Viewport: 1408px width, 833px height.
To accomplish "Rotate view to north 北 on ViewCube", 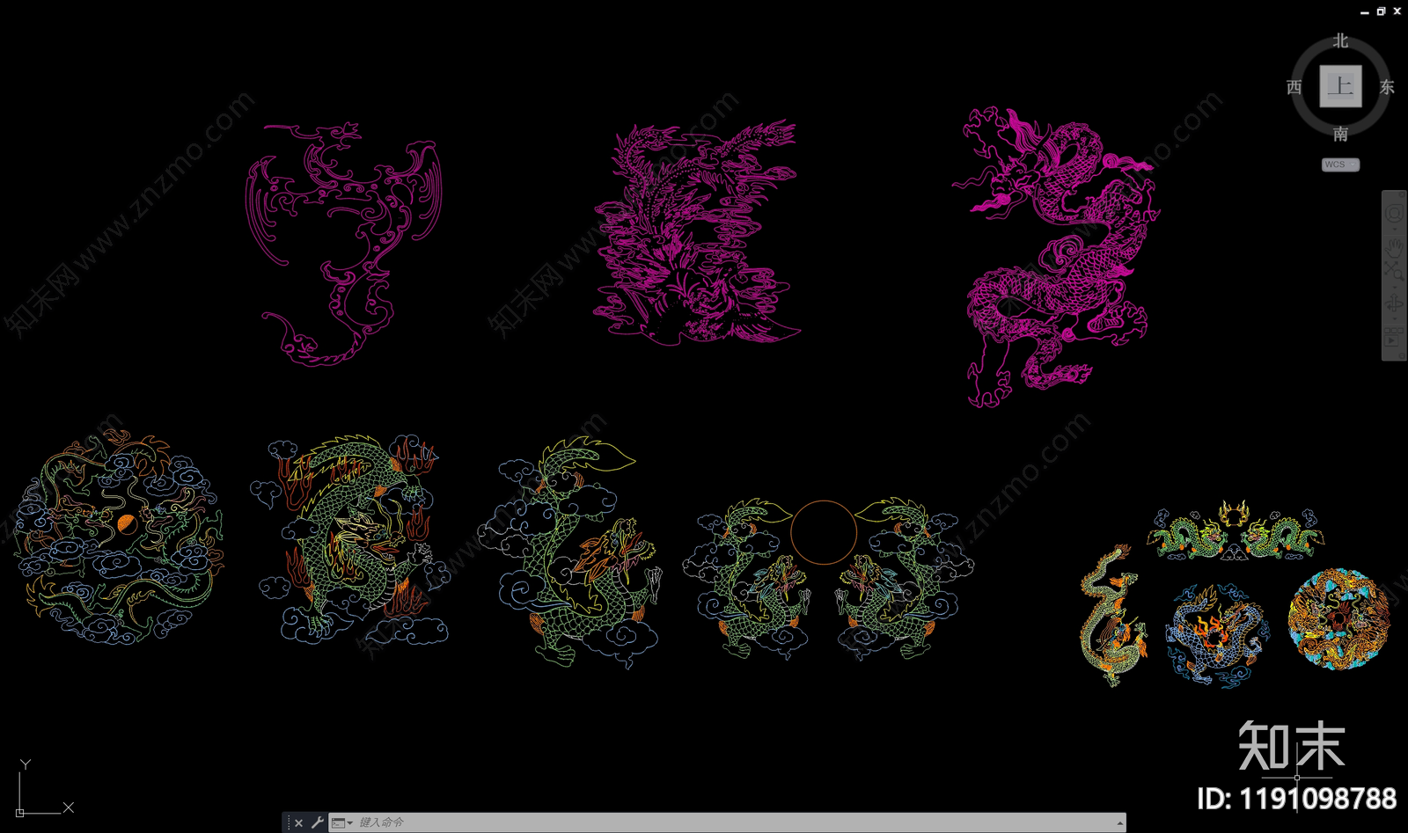I will tap(1340, 40).
